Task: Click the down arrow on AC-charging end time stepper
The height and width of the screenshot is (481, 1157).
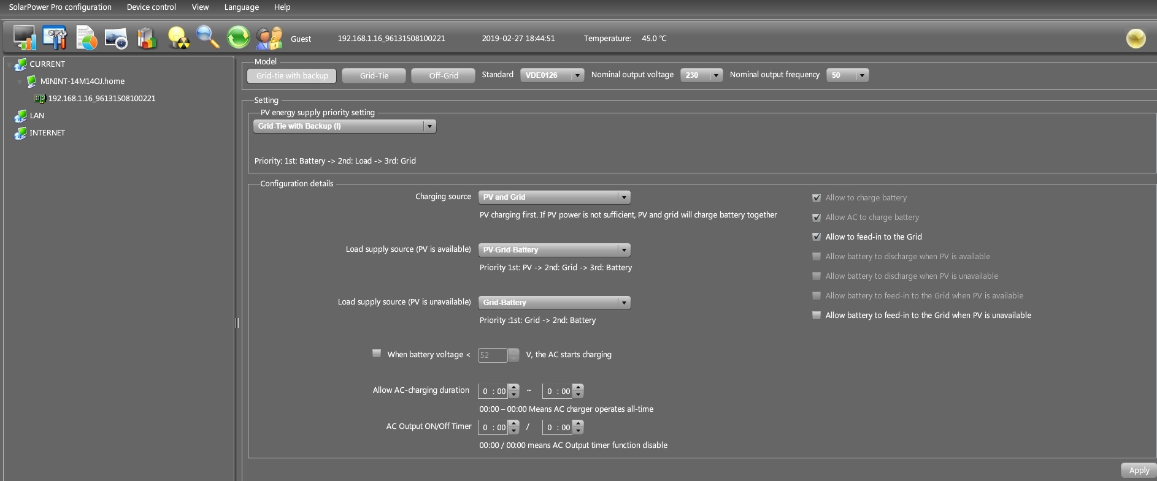Action: tap(578, 395)
